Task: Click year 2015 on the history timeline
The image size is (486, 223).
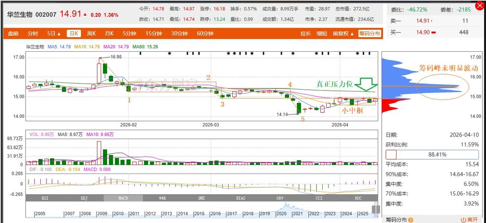Action: point(199,214)
